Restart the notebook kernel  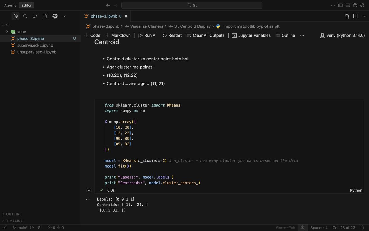tap(172, 35)
